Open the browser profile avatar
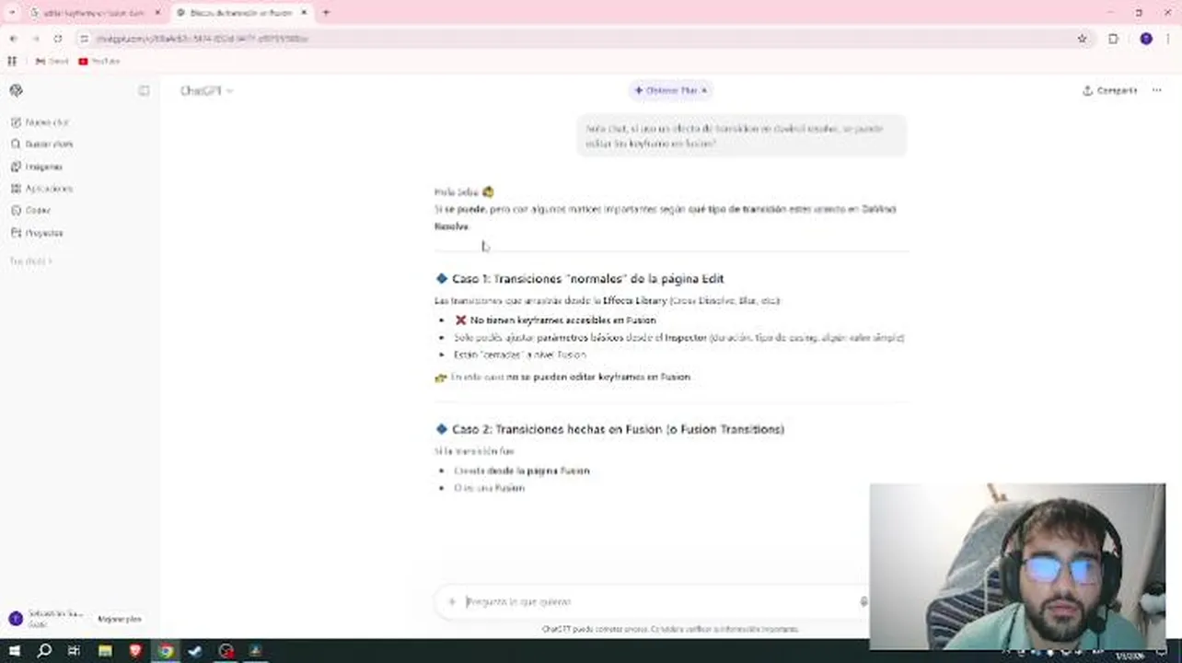The width and height of the screenshot is (1182, 663). 1146,39
